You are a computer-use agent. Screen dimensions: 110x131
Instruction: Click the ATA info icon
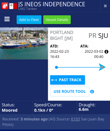(x=106, y=52)
